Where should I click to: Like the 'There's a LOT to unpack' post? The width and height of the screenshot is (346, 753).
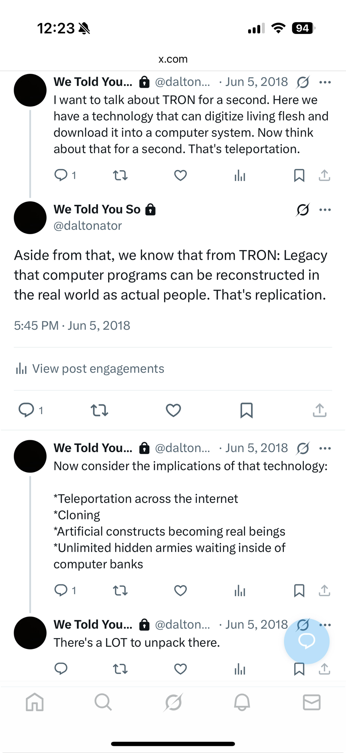tap(180, 669)
